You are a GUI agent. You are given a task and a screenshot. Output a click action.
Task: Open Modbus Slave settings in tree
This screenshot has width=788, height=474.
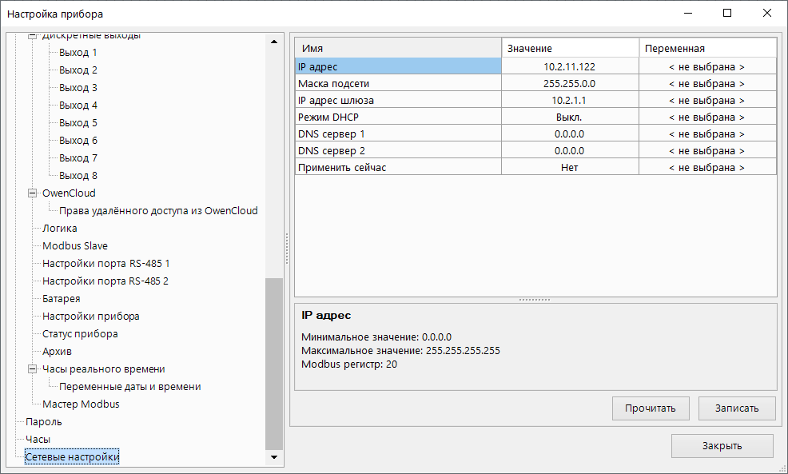pos(75,246)
